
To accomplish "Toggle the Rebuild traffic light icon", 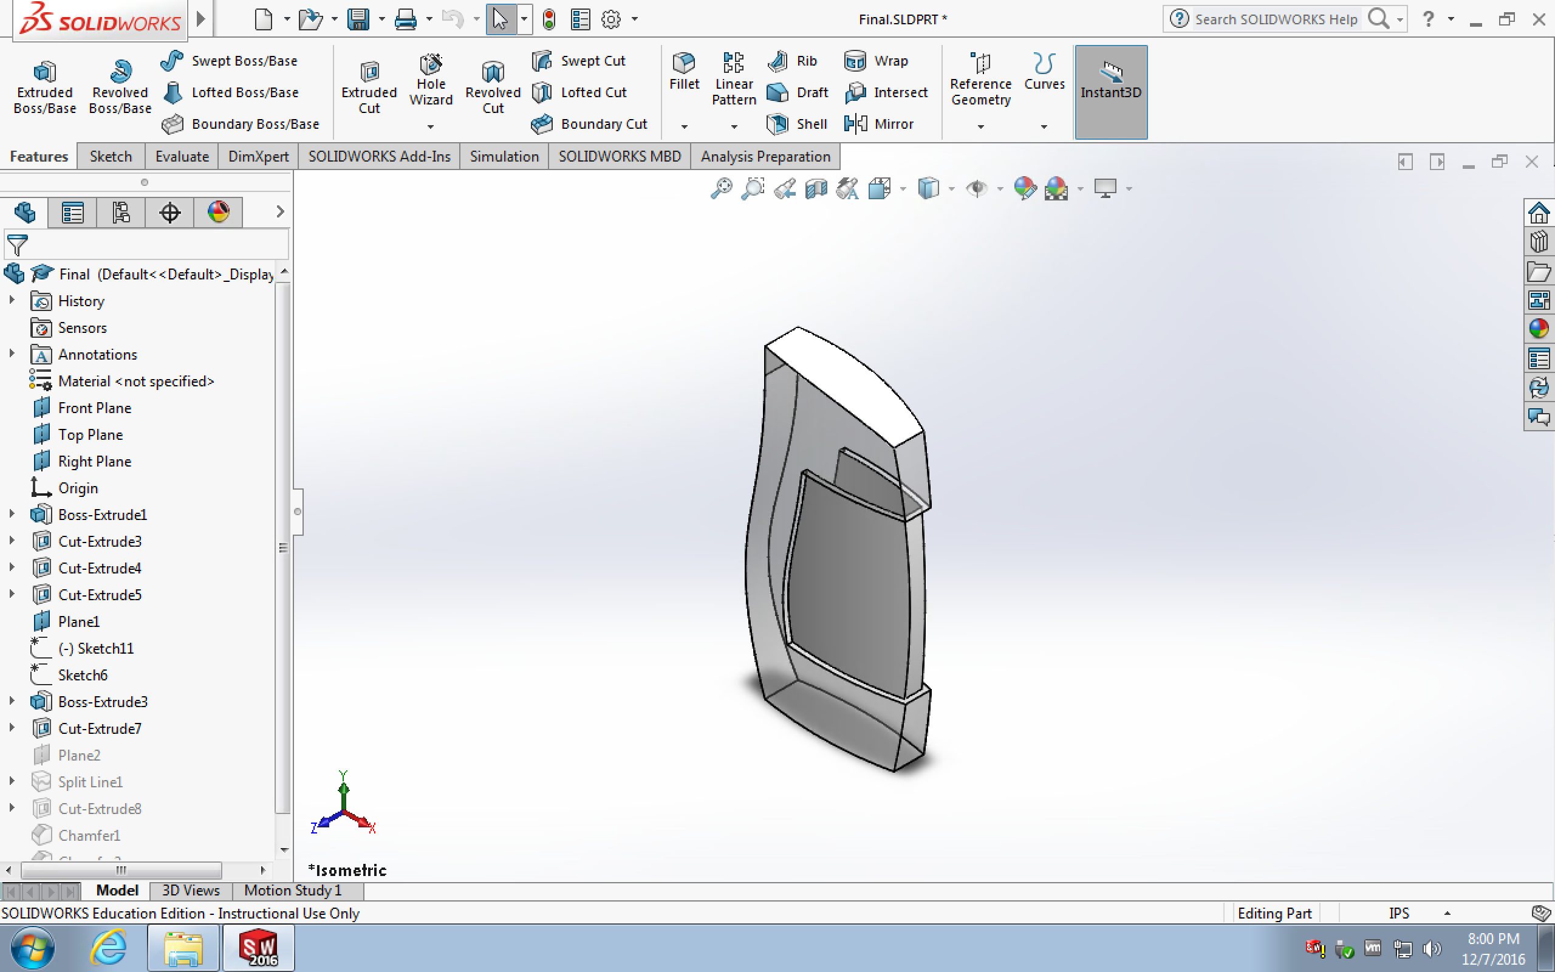I will (548, 19).
